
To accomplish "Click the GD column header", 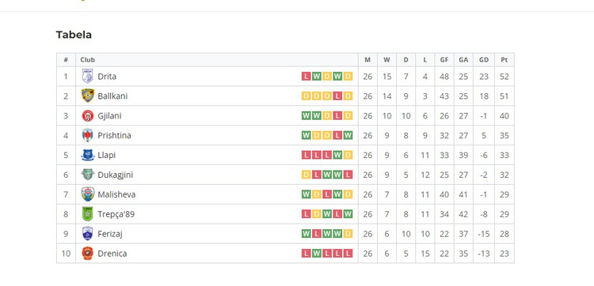I will 484,60.
